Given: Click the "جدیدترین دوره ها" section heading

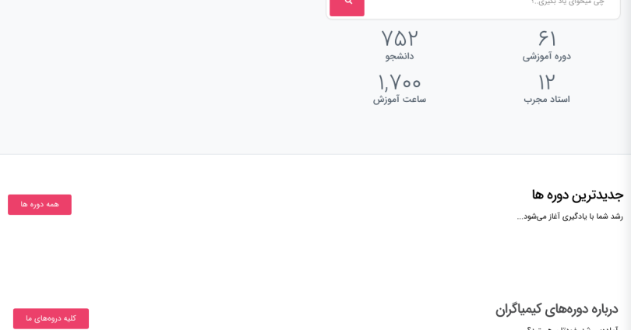Looking at the screenshot, I should pos(577,195).
